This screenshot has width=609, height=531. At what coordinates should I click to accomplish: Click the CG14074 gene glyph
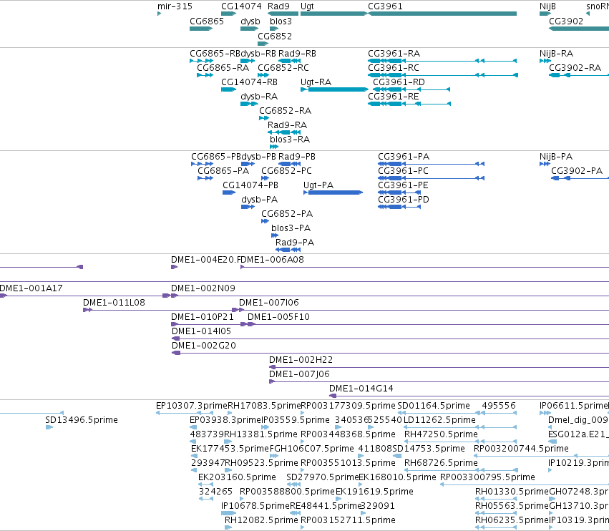pos(229,14)
